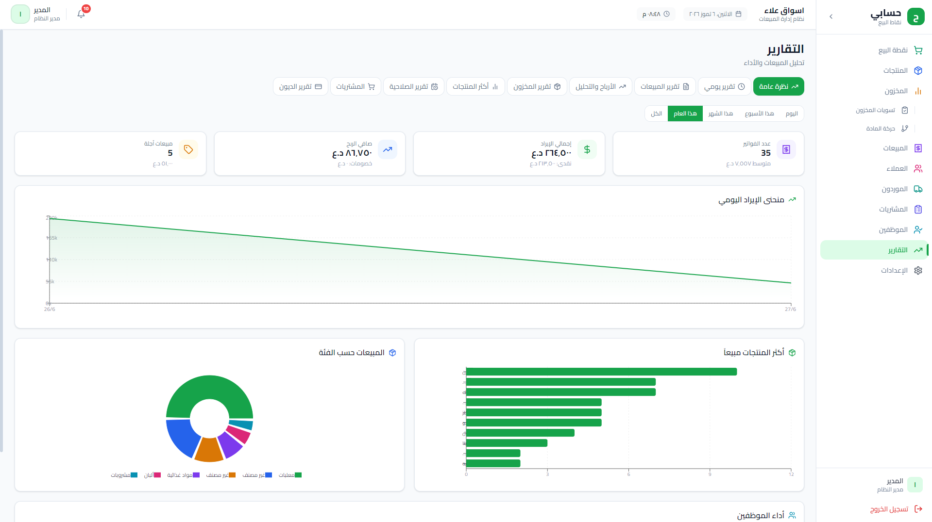Click the معلبات green legend swatch
The height and width of the screenshot is (522, 932).
click(x=298, y=475)
